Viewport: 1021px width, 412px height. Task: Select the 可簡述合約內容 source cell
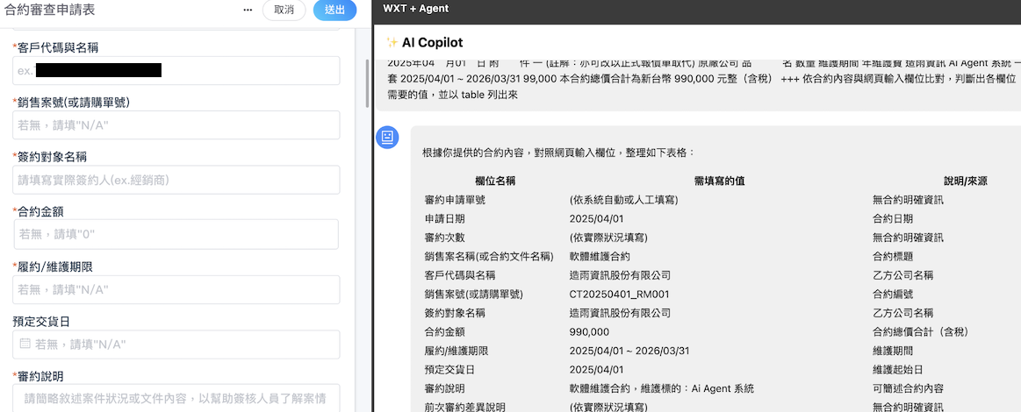[908, 388]
